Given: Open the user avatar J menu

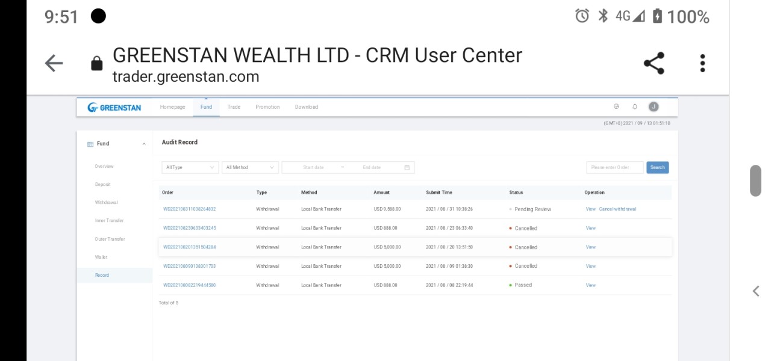Looking at the screenshot, I should point(654,106).
